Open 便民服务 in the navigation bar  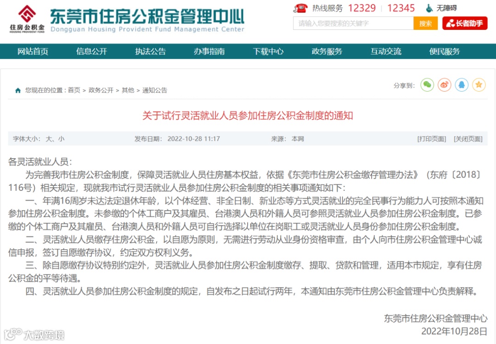[x=445, y=52]
